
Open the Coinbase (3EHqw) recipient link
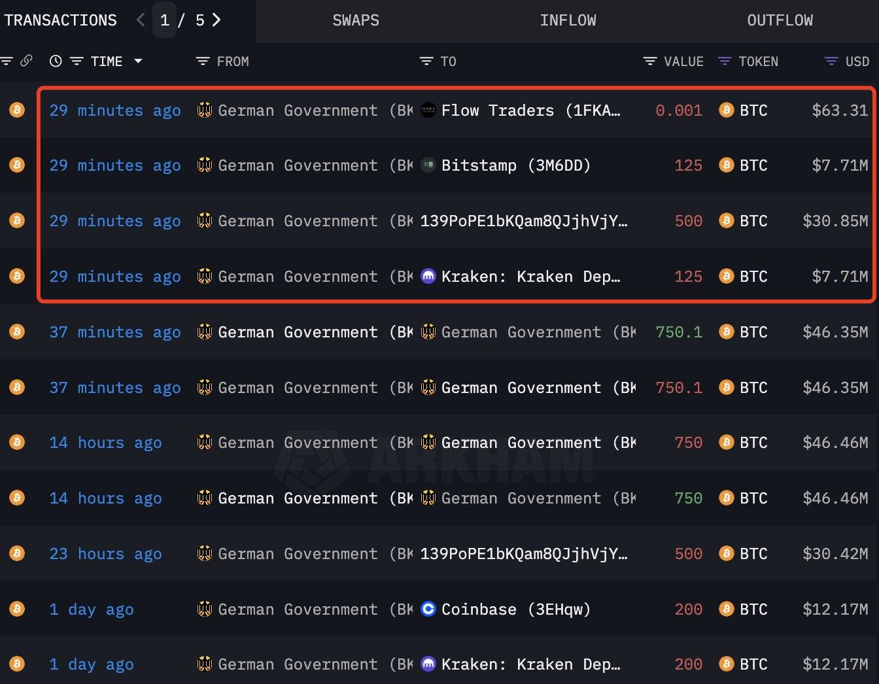pyautogui.click(x=516, y=609)
